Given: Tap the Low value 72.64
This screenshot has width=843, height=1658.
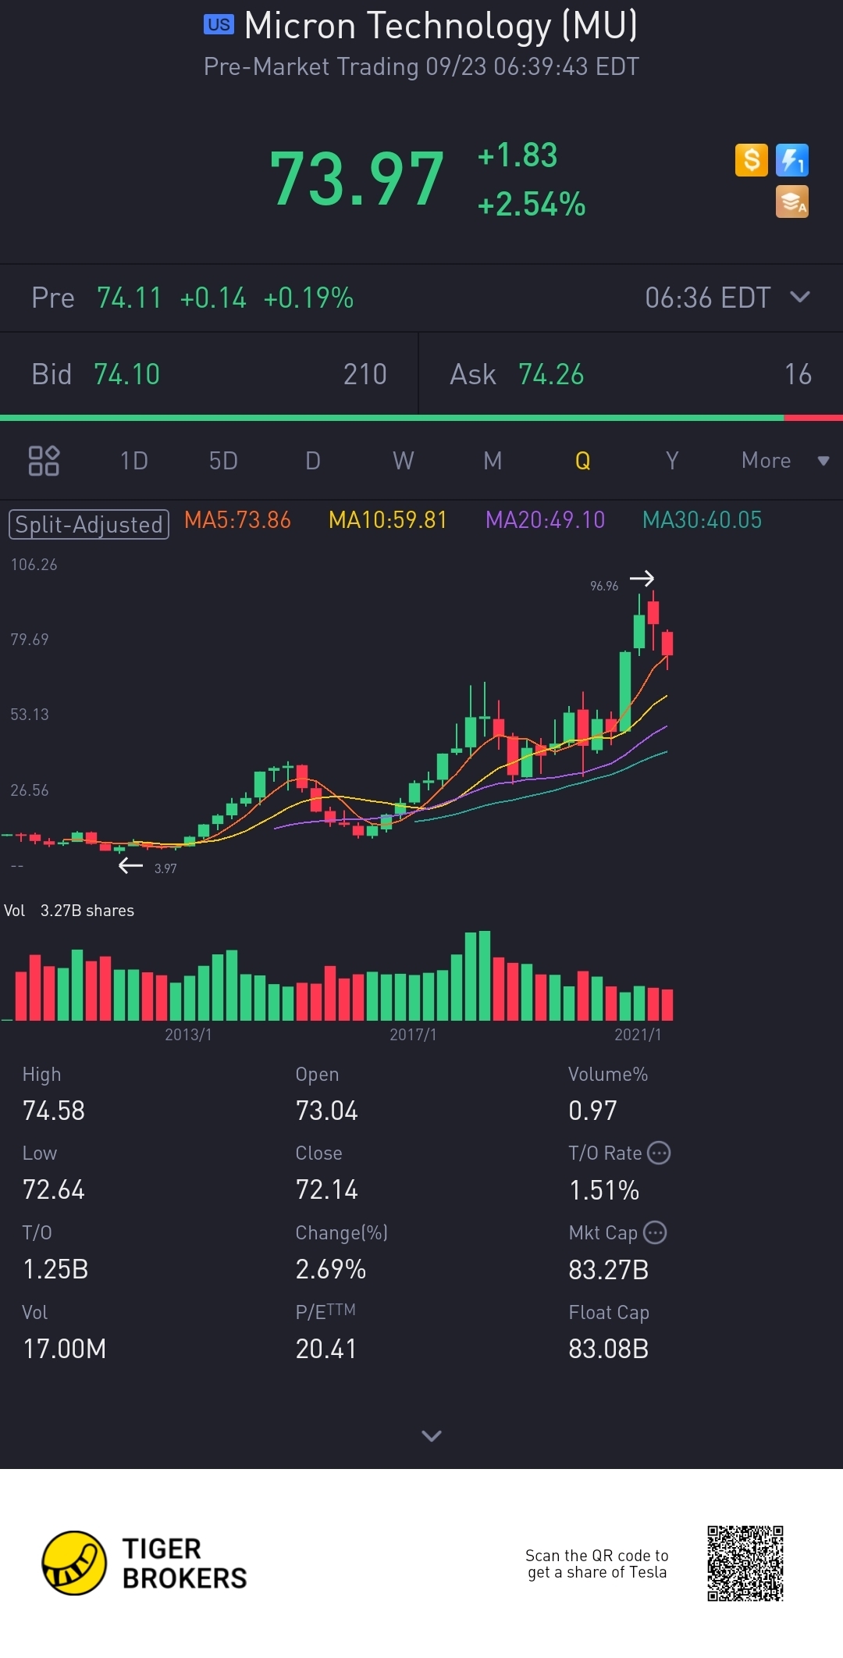Looking at the screenshot, I should coord(54,1189).
